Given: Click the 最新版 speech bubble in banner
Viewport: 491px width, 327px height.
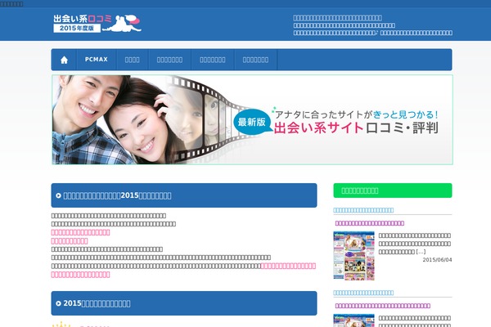Looking at the screenshot, I should click(x=252, y=122).
